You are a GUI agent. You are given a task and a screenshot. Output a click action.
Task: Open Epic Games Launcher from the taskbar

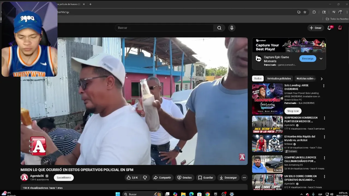(216, 194)
